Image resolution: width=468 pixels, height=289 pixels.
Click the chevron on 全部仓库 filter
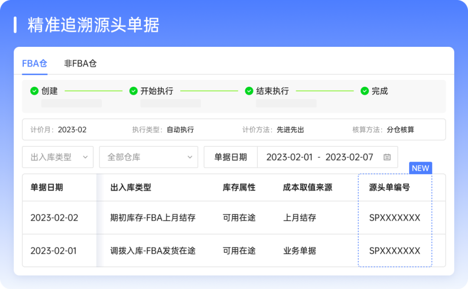pos(191,157)
